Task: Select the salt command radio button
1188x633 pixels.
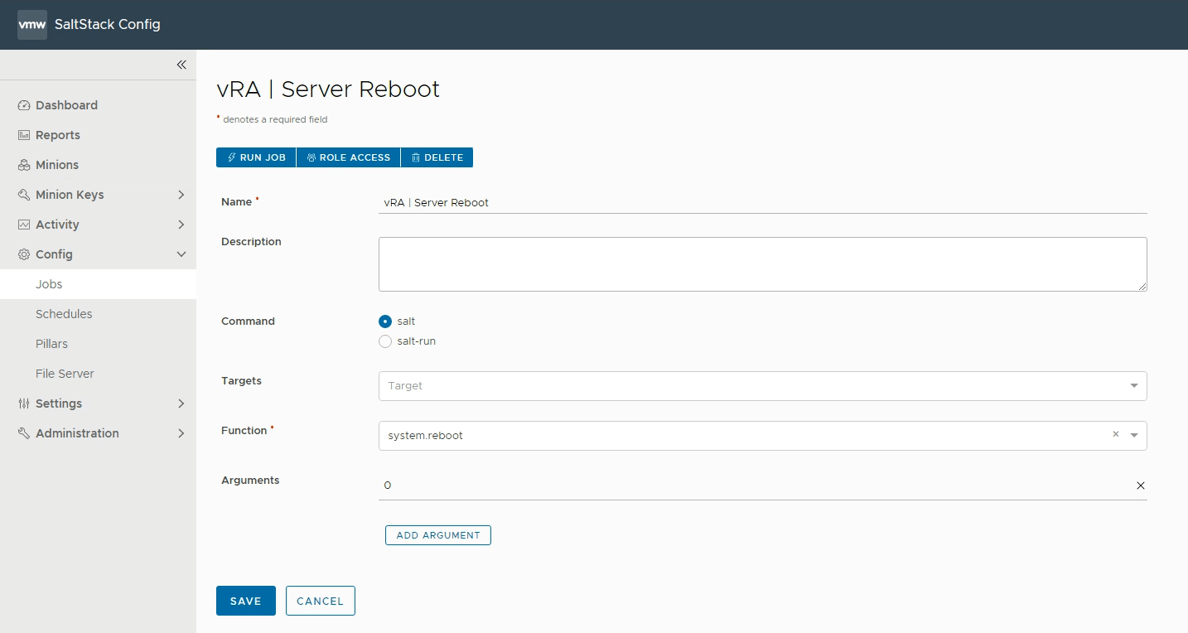Action: click(x=384, y=321)
